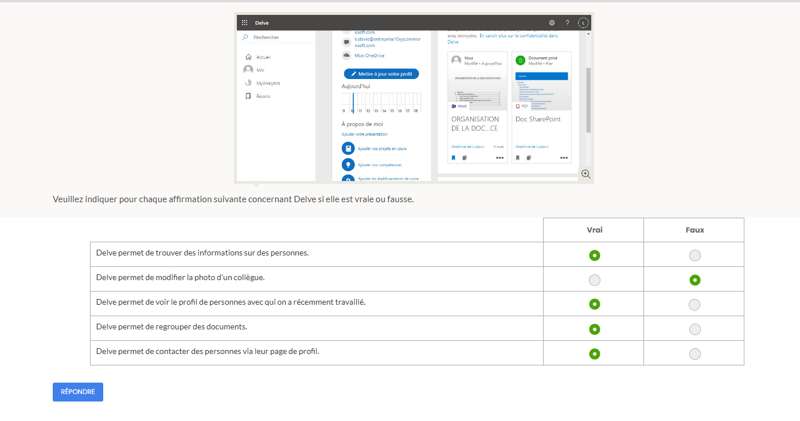Image resolution: width=800 pixels, height=421 pixels.
Task: Click the Mon OneDrive cloud icon
Action: [346, 56]
